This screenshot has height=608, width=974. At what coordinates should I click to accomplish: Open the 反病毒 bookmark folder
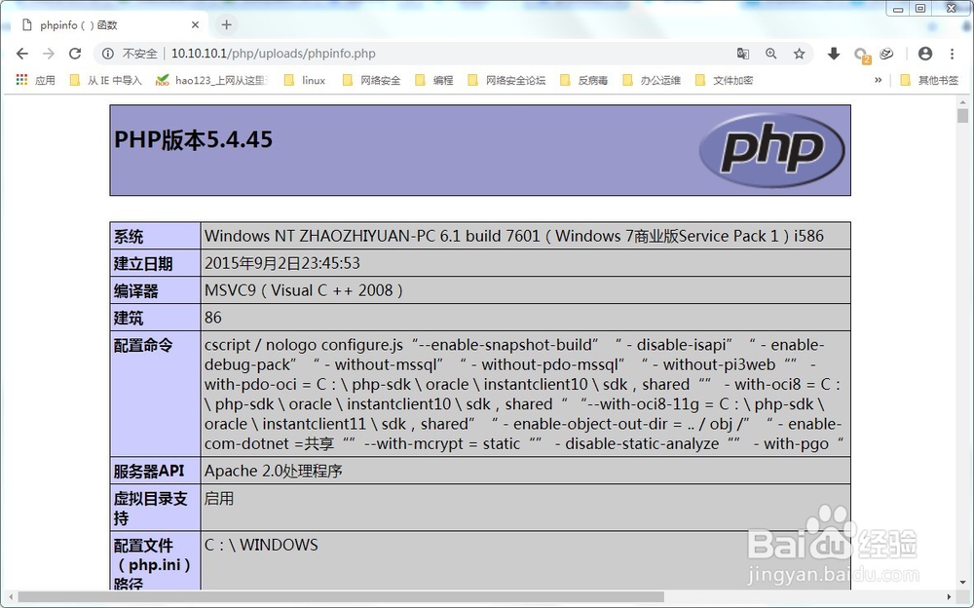pyautogui.click(x=583, y=80)
